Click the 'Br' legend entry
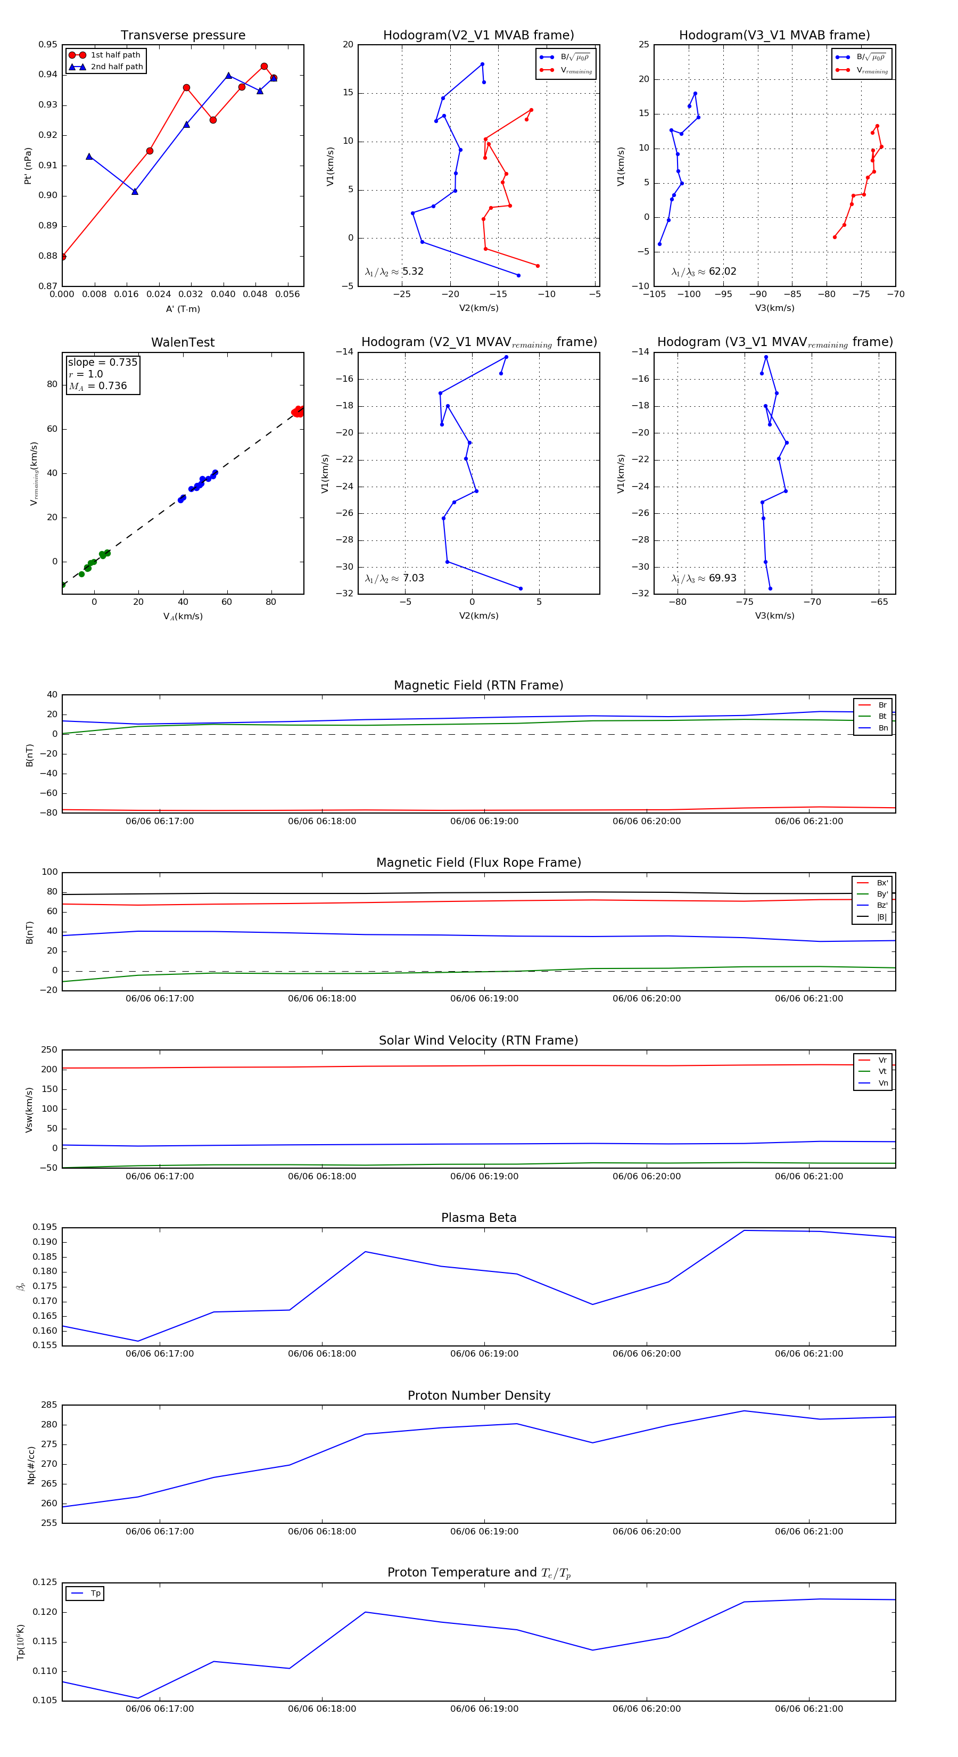This screenshot has height=1757, width=958. click(873, 705)
